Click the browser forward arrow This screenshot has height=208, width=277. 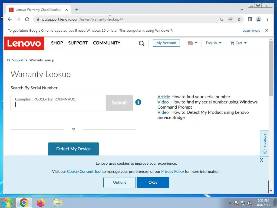click(18, 19)
